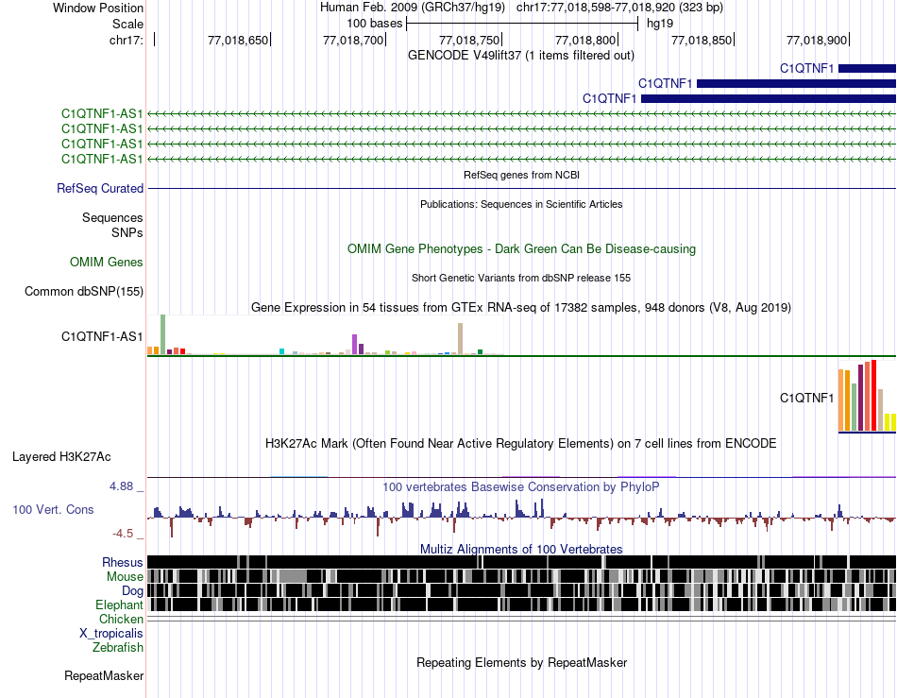Click the tall tan bar in C1QTNF1-AS1 chart
This screenshot has width=897, height=698.
click(x=461, y=339)
